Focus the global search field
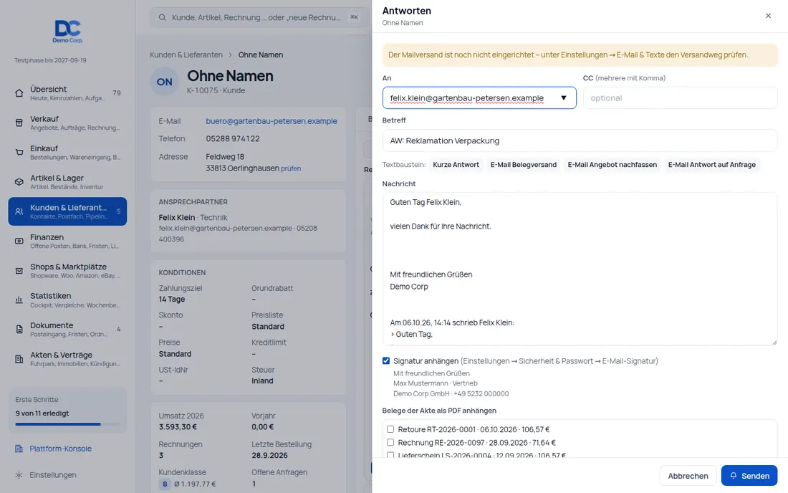 [x=260, y=18]
